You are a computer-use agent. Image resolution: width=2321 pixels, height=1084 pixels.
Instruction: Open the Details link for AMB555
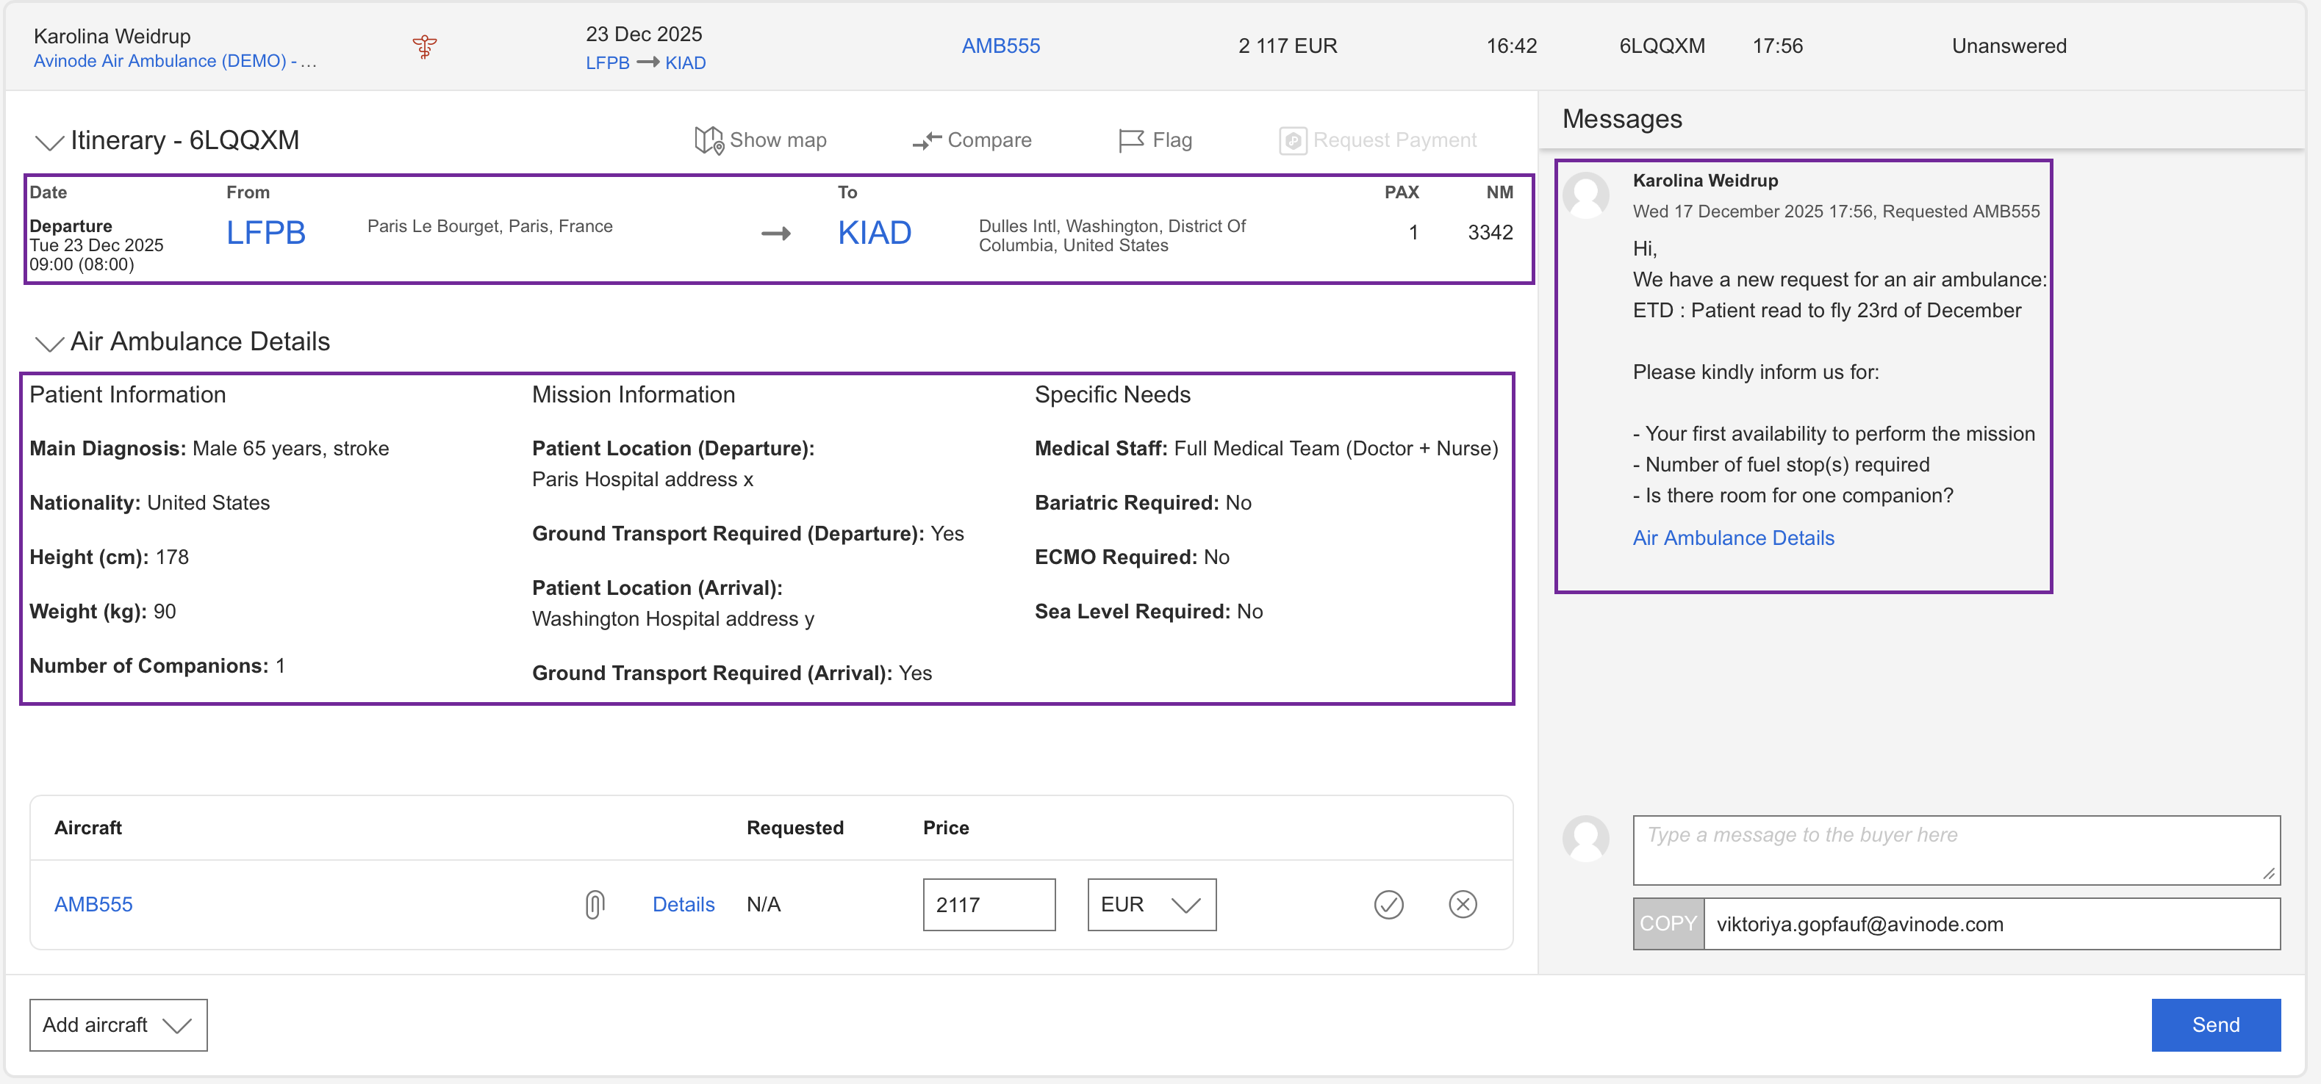683,904
